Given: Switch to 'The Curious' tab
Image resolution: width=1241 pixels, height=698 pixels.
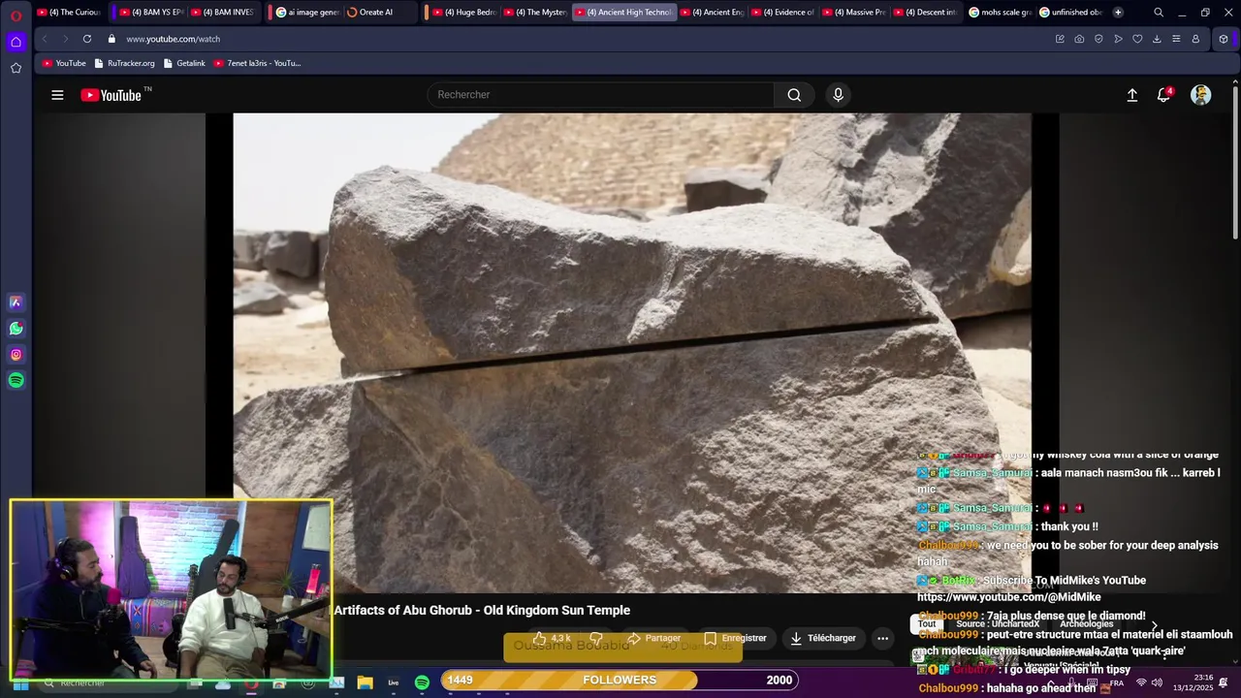Looking at the screenshot, I should [69, 13].
